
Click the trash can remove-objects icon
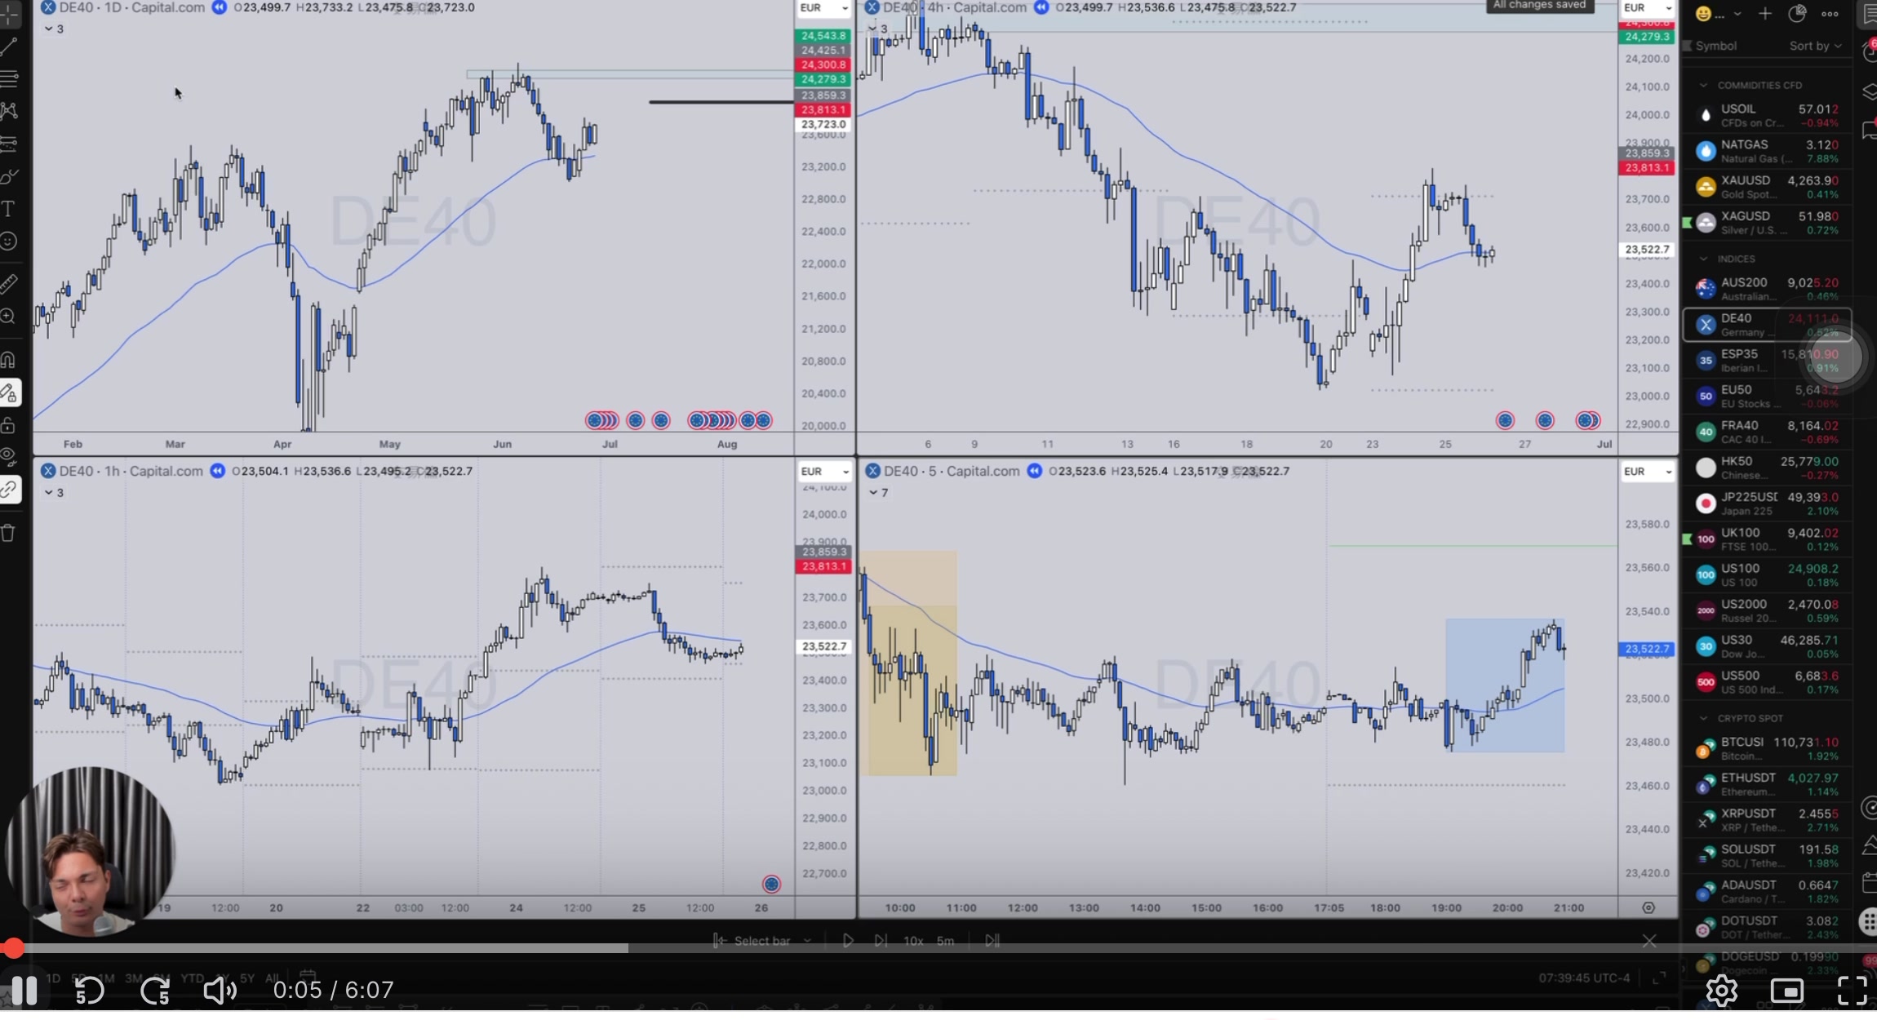click(8, 533)
